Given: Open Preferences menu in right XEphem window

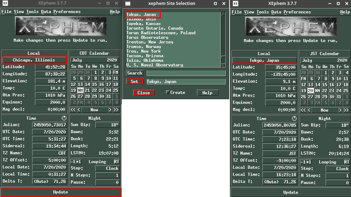Looking at the screenshot, I should pos(297,12).
